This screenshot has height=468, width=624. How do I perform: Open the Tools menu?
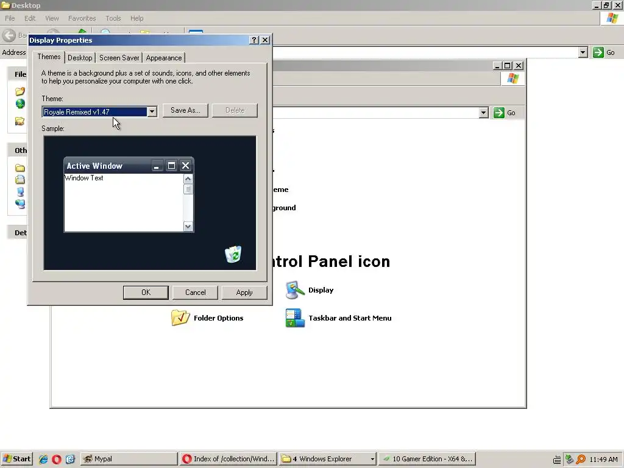coord(113,18)
